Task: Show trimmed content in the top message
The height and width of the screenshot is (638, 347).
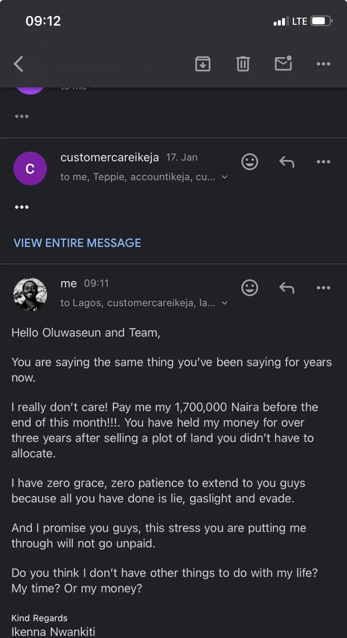Action: tap(22, 116)
